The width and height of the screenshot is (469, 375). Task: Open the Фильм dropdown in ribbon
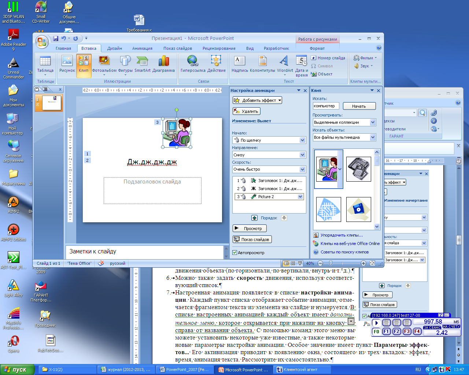tap(365, 58)
